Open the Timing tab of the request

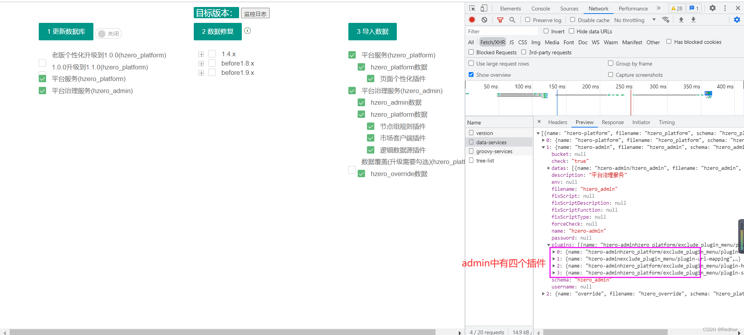[x=666, y=122]
